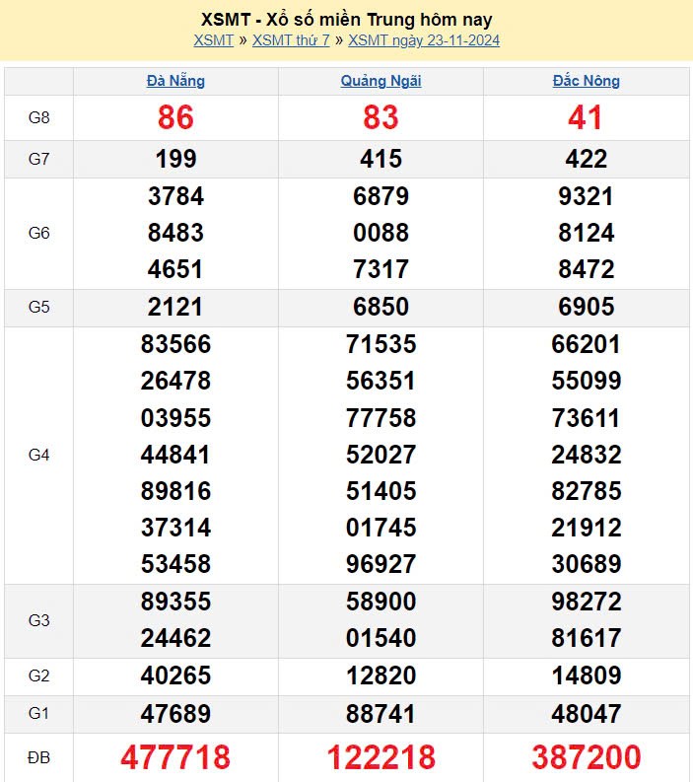Image resolution: width=693 pixels, height=782 pixels.
Task: Click the G2 result 12820
Action: [x=381, y=675]
